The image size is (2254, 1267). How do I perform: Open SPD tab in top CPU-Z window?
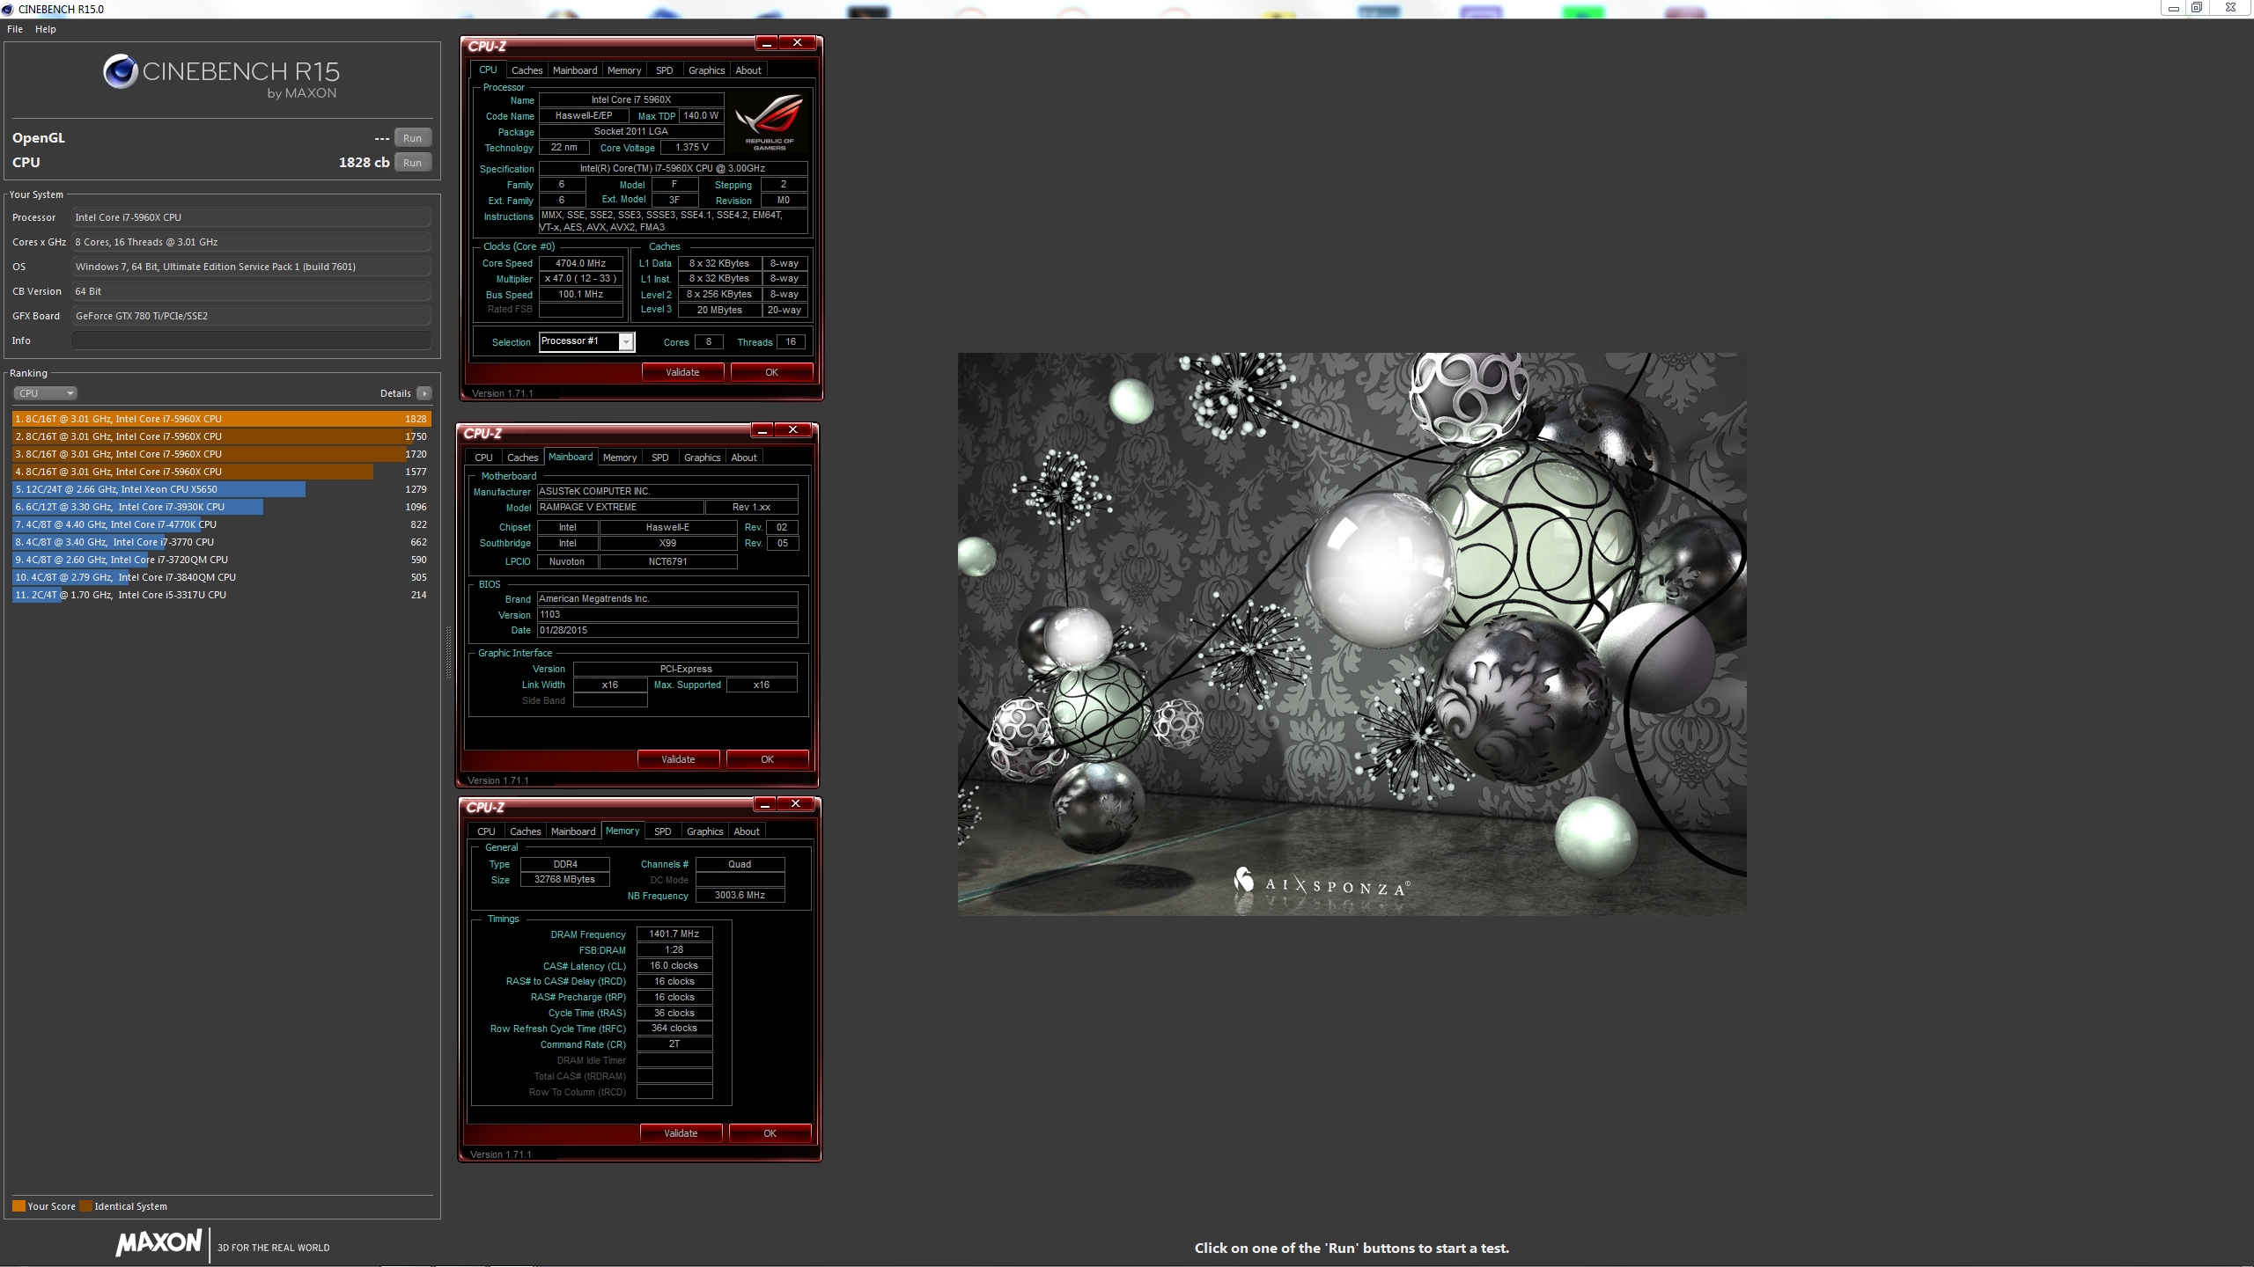665,70
